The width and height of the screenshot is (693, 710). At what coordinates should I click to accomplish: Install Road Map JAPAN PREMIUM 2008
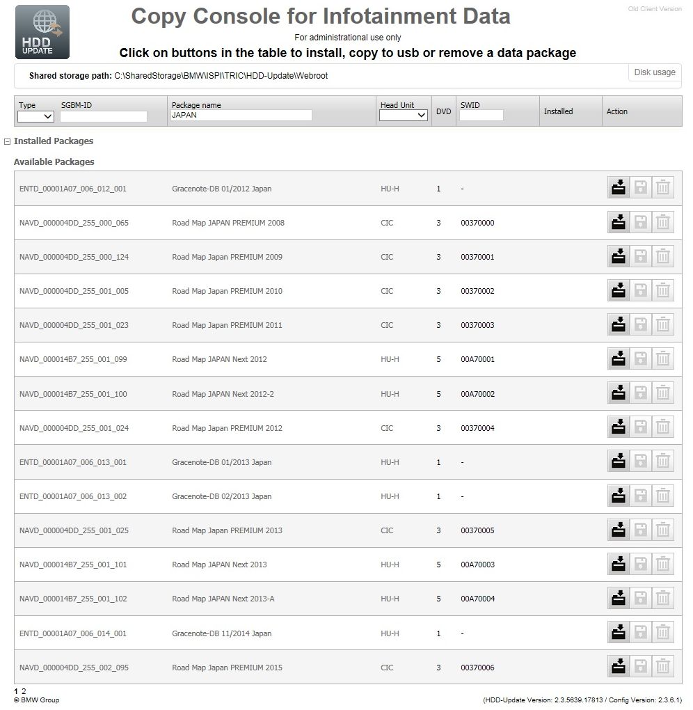click(619, 222)
